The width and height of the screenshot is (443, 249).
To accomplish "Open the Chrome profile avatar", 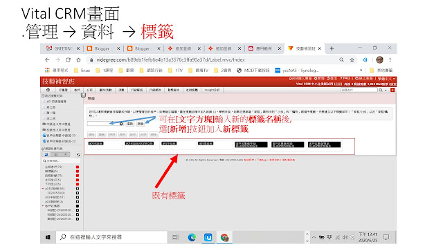I will [380, 60].
